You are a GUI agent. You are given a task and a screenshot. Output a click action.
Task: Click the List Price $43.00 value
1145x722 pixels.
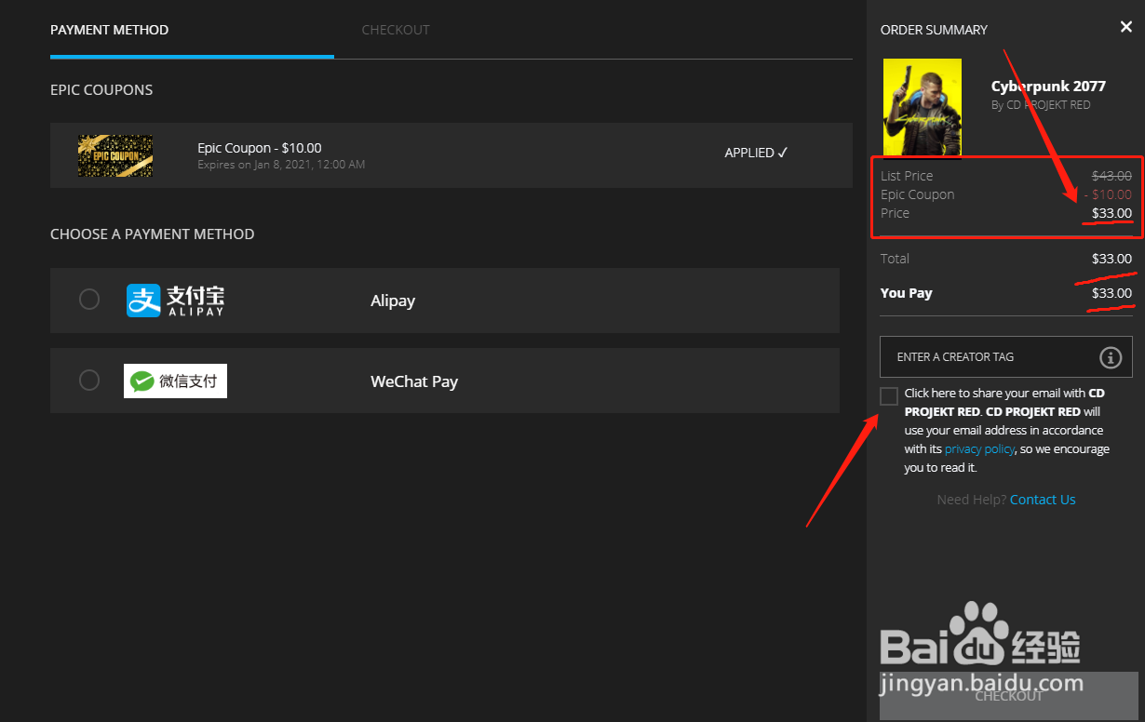click(x=1111, y=176)
